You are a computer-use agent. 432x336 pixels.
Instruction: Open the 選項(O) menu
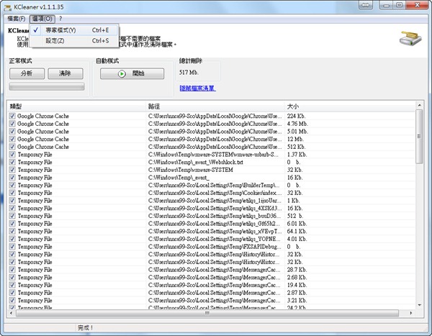[42, 19]
